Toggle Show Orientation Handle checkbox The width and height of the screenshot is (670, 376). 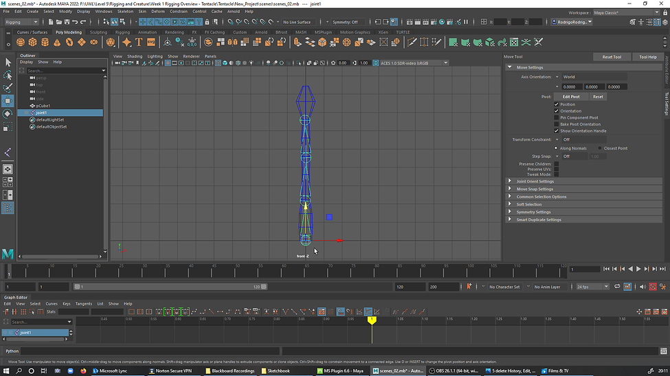[x=557, y=131]
